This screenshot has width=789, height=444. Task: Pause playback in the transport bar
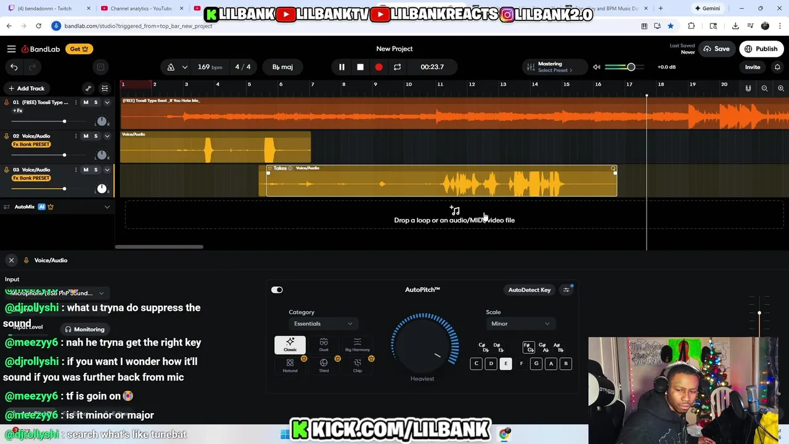coord(341,67)
